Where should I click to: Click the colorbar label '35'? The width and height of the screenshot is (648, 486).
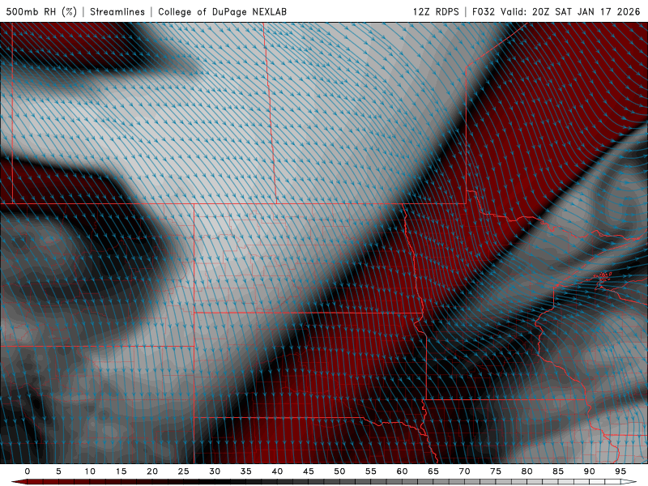[245, 471]
